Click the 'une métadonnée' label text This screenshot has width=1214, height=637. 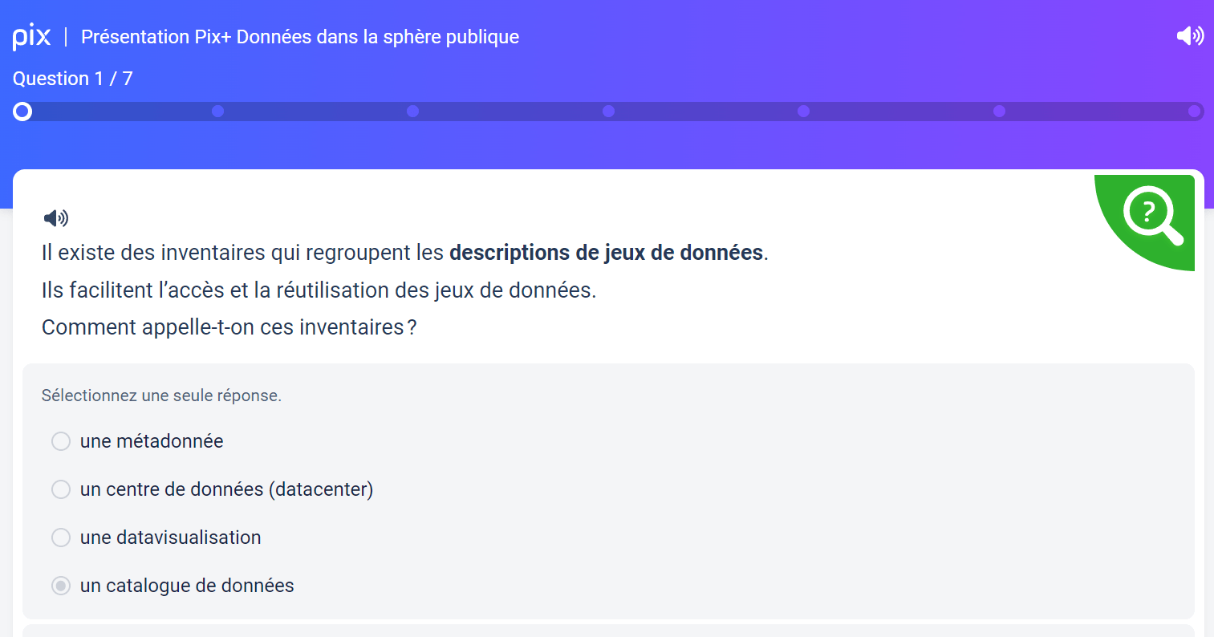152,441
